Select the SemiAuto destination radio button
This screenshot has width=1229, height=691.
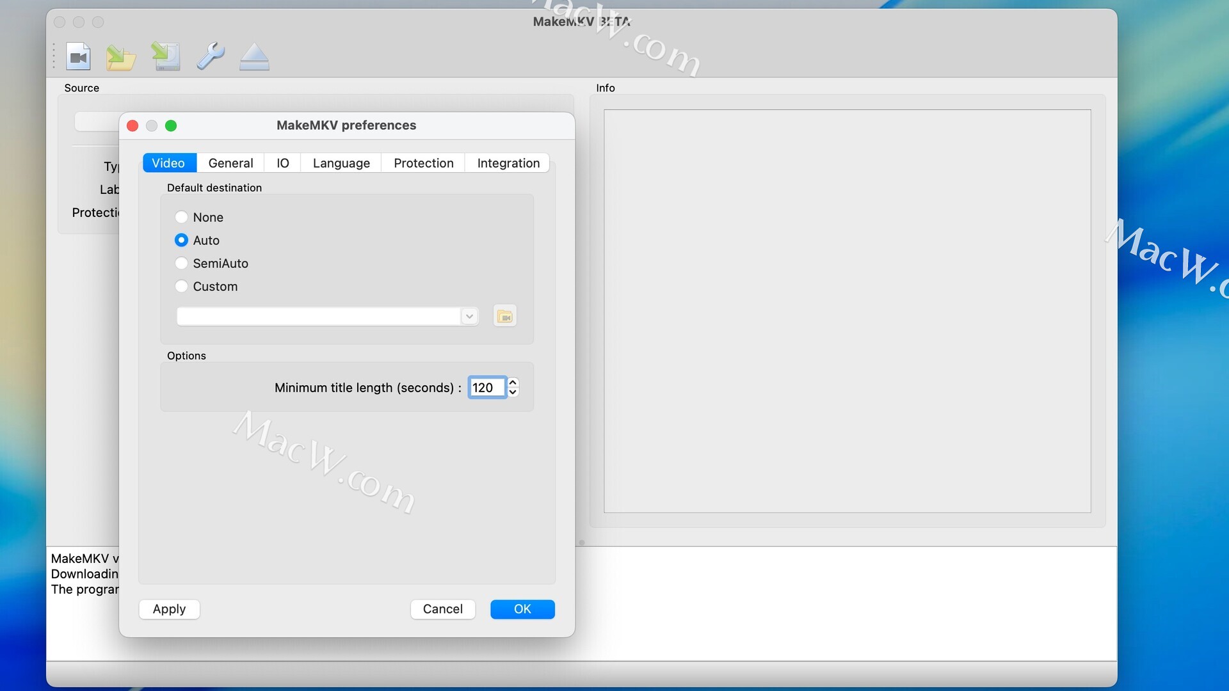pos(181,264)
